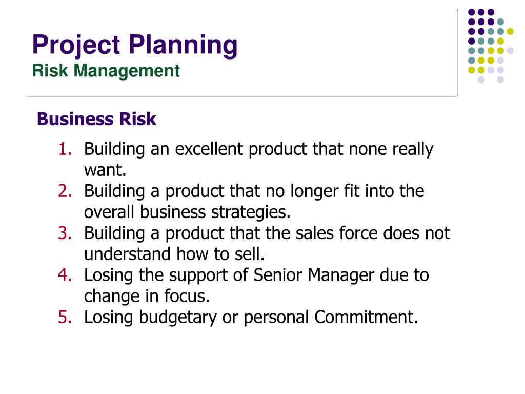This screenshot has width=525, height=394.
Task: Click the Risk Management subtitle
Action: [x=106, y=71]
